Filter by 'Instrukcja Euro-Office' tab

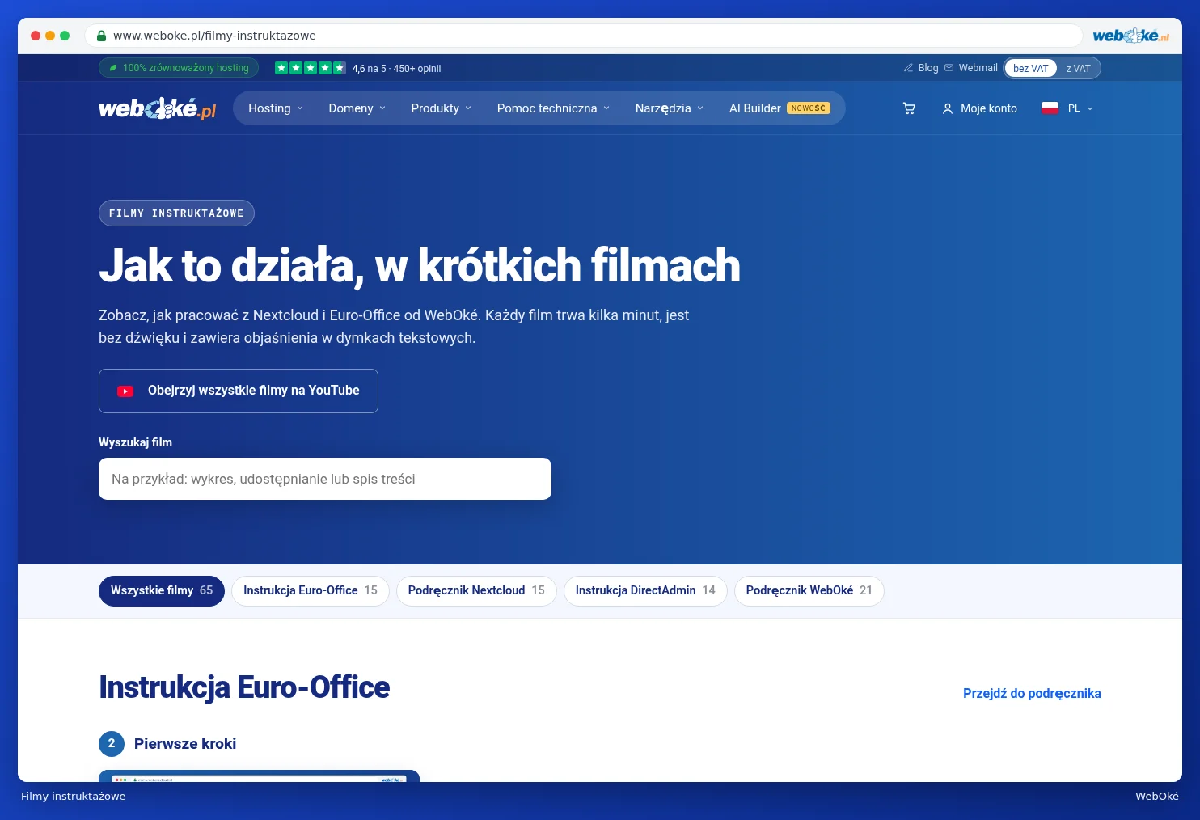pos(311,591)
